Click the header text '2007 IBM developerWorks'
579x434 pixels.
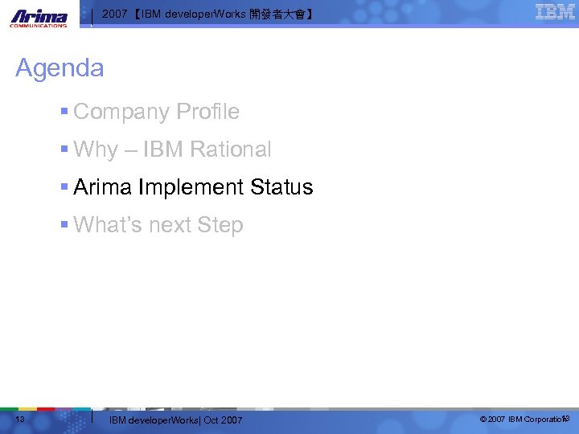pos(207,14)
